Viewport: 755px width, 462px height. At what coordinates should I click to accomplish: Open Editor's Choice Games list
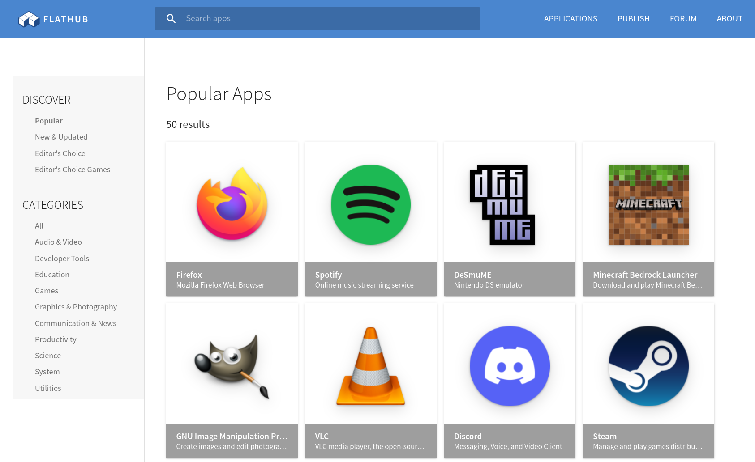tap(73, 170)
